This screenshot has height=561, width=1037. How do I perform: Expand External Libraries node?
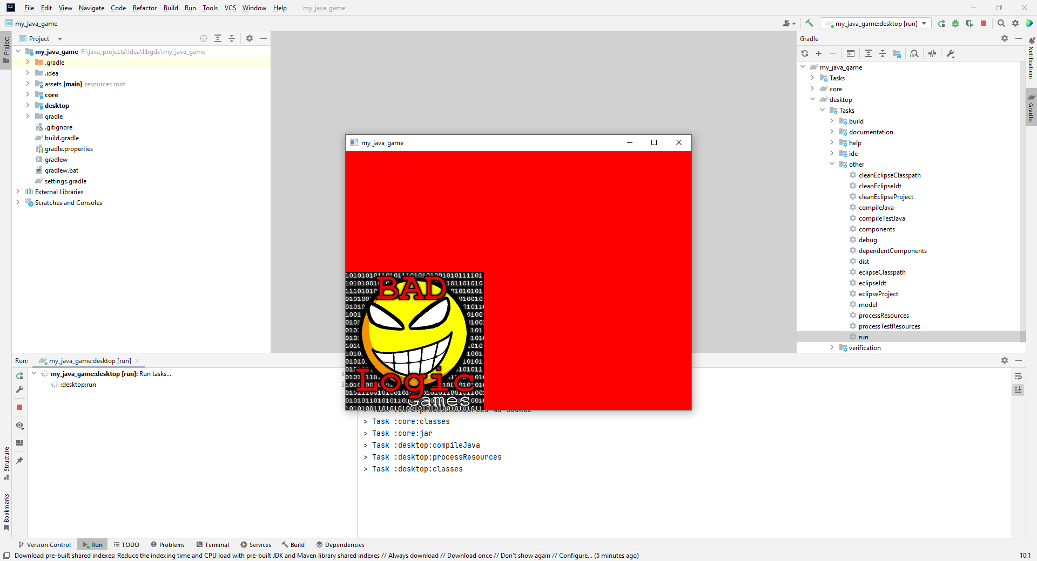tap(18, 191)
